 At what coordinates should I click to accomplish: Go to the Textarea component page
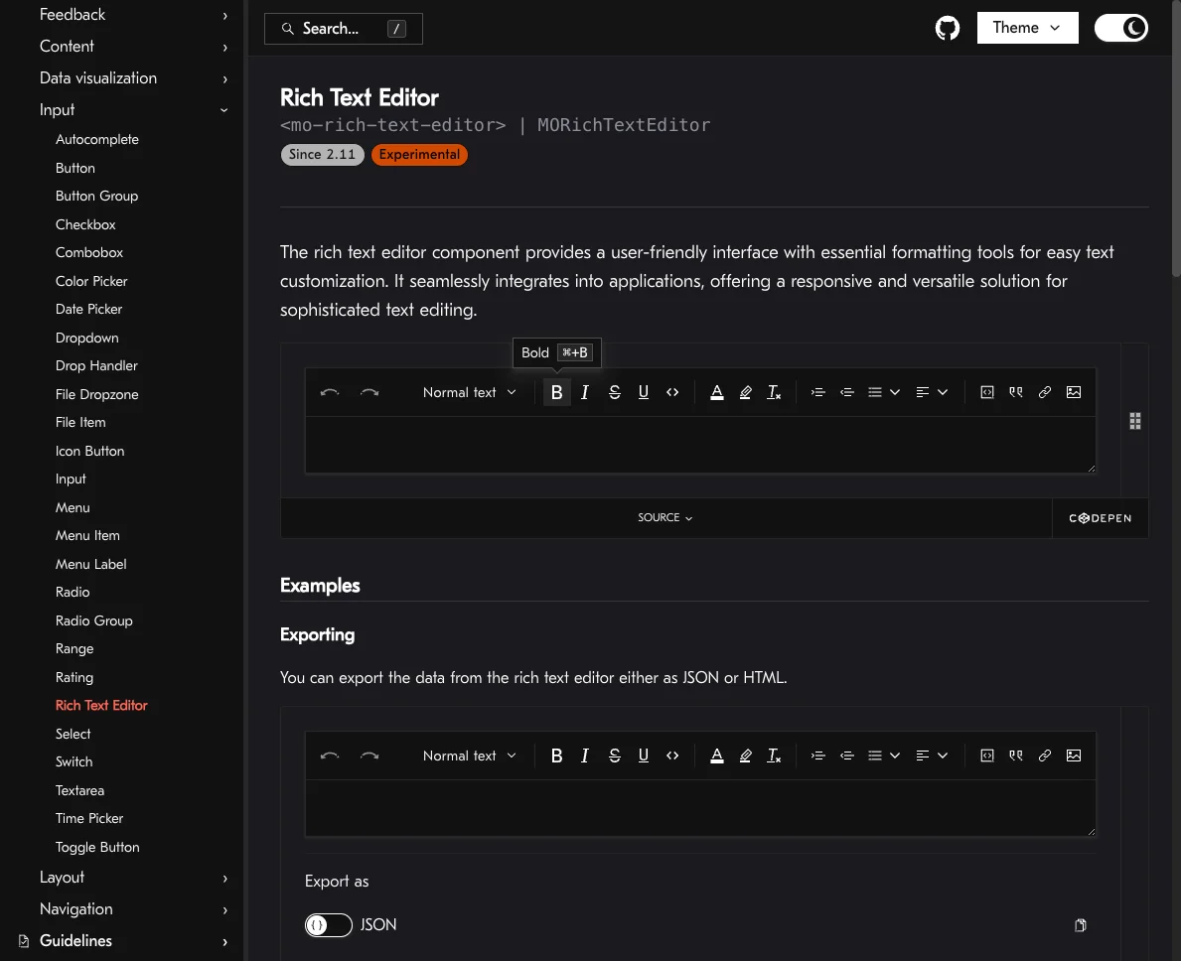79,790
